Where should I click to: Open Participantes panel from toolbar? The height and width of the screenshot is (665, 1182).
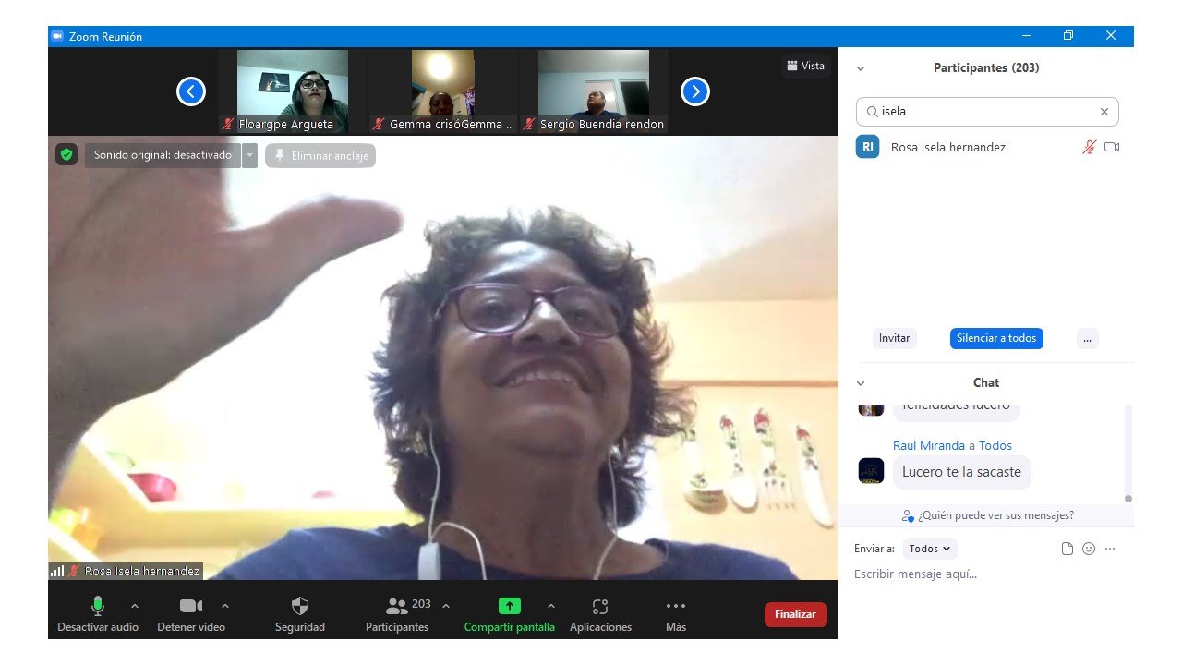(x=397, y=607)
